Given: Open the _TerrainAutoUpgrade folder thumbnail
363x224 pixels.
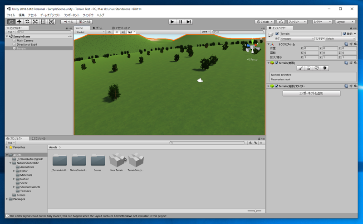Looking at the screenshot, I should (x=60, y=161).
